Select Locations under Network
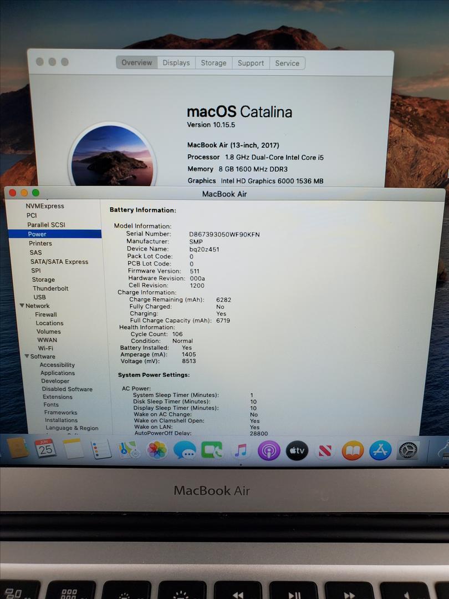 [x=50, y=323]
